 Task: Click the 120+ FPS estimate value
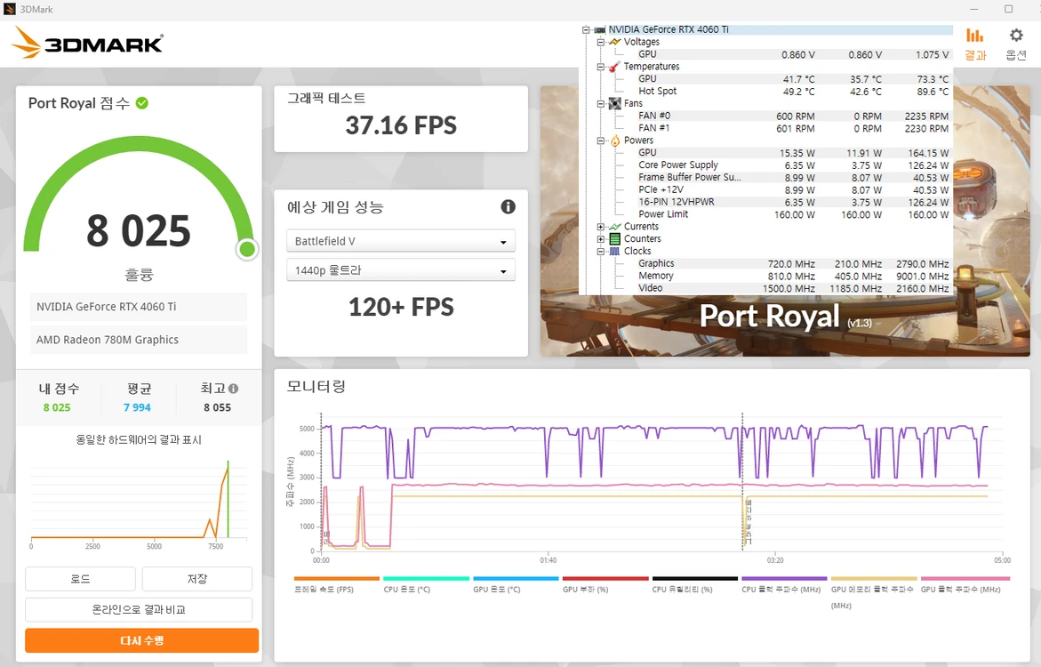tap(401, 307)
